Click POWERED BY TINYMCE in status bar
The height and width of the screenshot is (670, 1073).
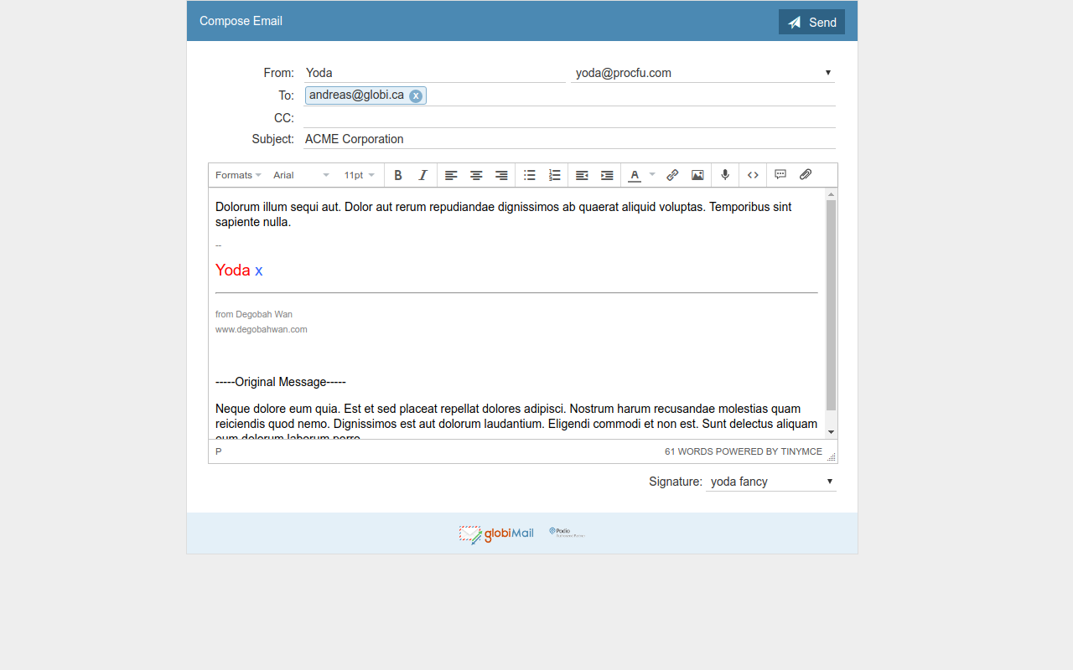click(770, 451)
